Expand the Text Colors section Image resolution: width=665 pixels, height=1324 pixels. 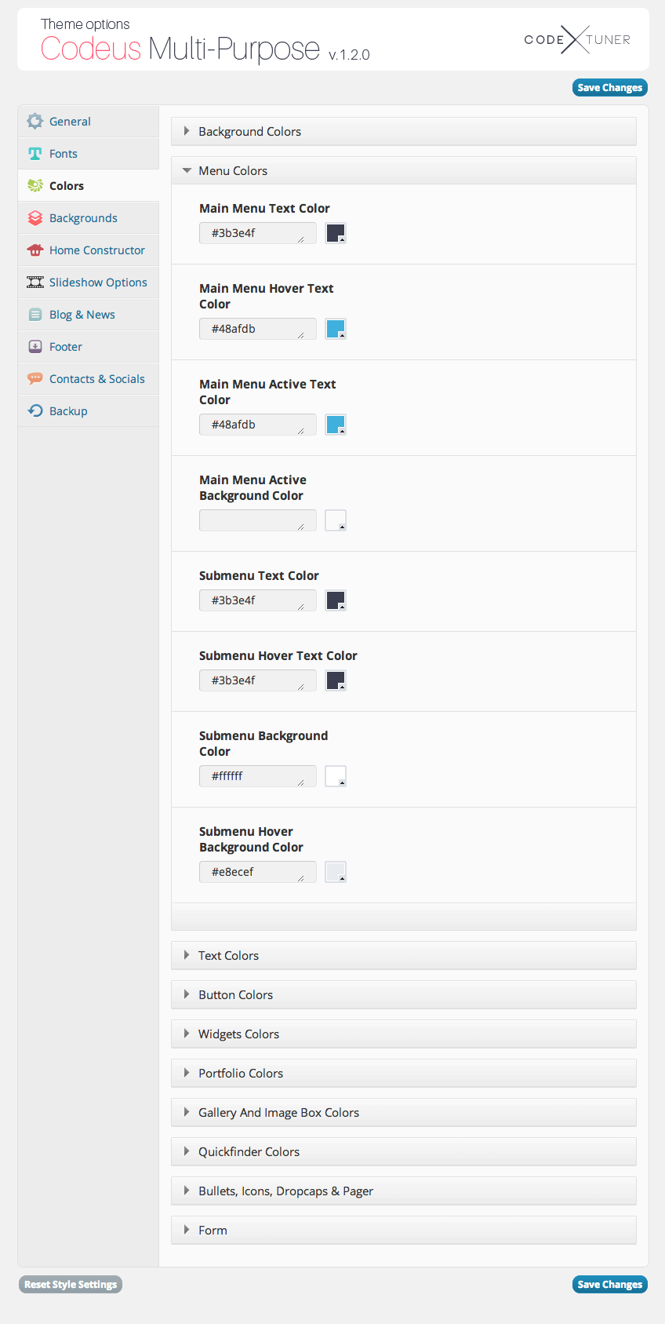403,955
